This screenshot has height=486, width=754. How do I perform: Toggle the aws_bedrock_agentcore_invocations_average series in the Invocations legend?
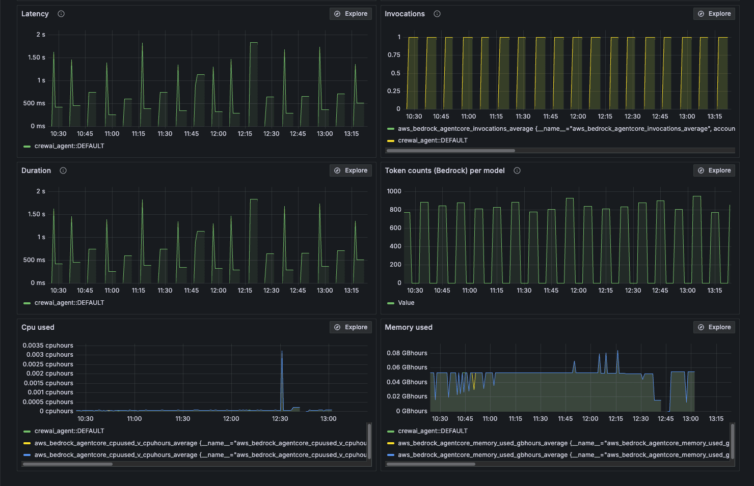566,129
